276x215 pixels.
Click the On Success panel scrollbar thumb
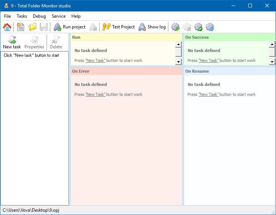tap(272, 52)
